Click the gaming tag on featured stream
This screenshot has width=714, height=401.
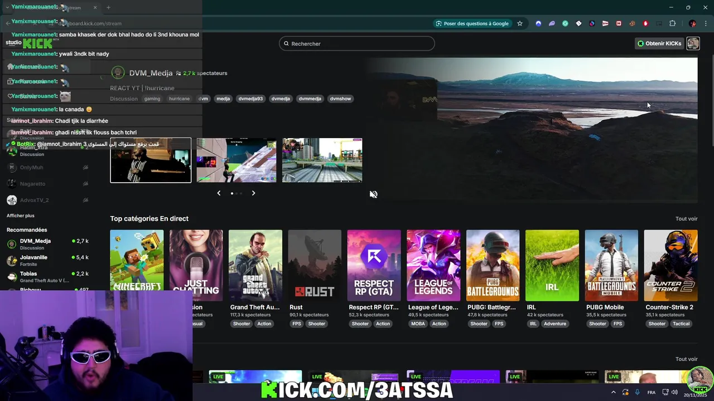[152, 99]
